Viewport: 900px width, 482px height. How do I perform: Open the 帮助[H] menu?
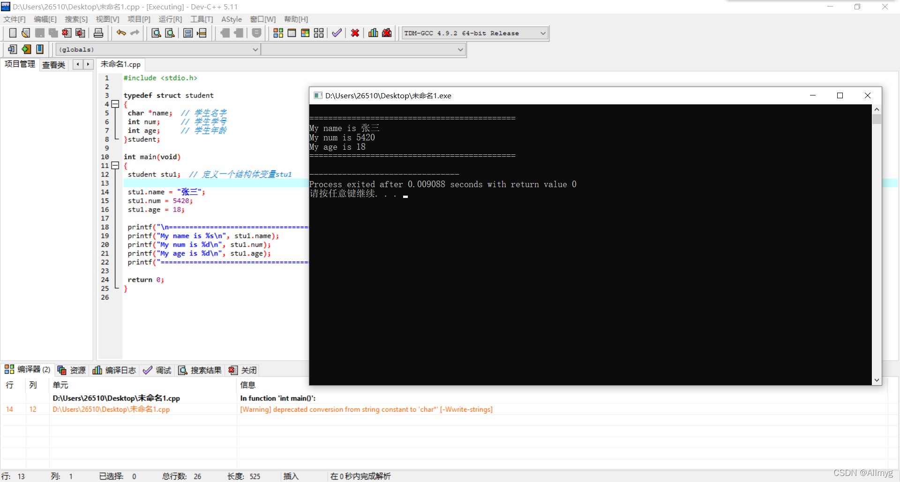tap(296, 19)
